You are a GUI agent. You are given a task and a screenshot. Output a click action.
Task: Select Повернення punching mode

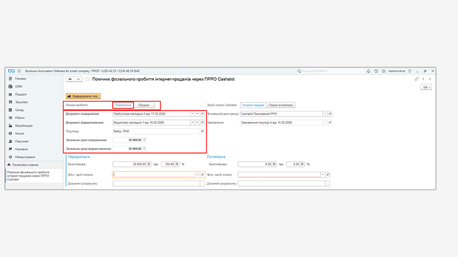click(x=123, y=105)
